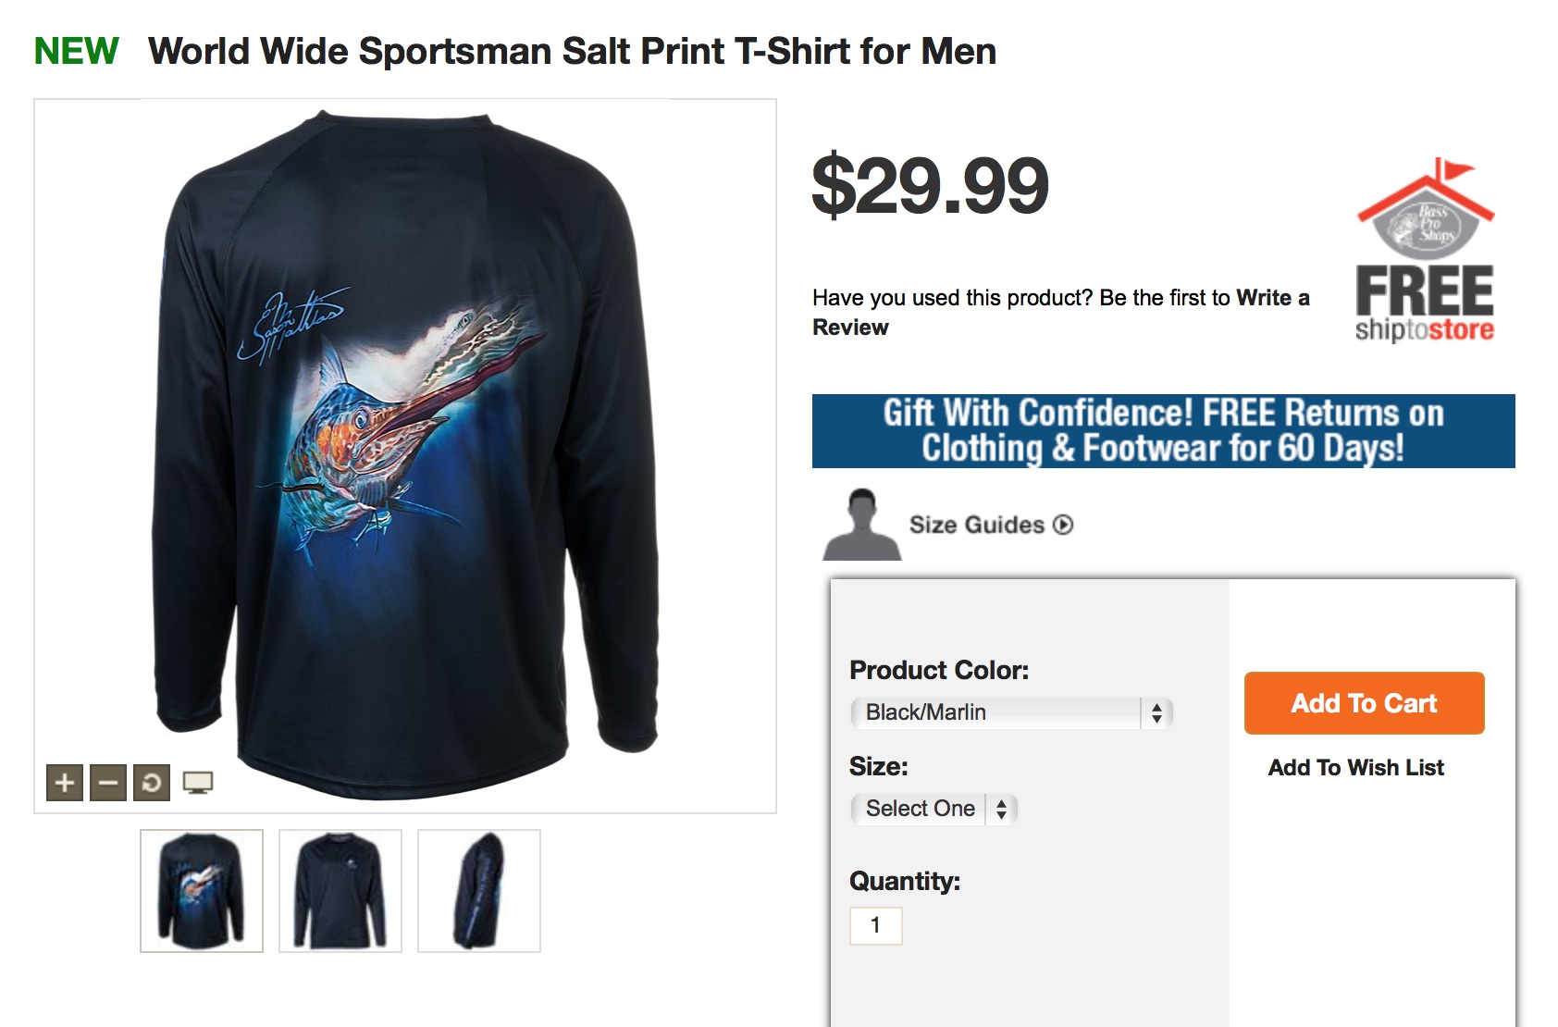Show the front view shirt thumbnail

(x=340, y=890)
